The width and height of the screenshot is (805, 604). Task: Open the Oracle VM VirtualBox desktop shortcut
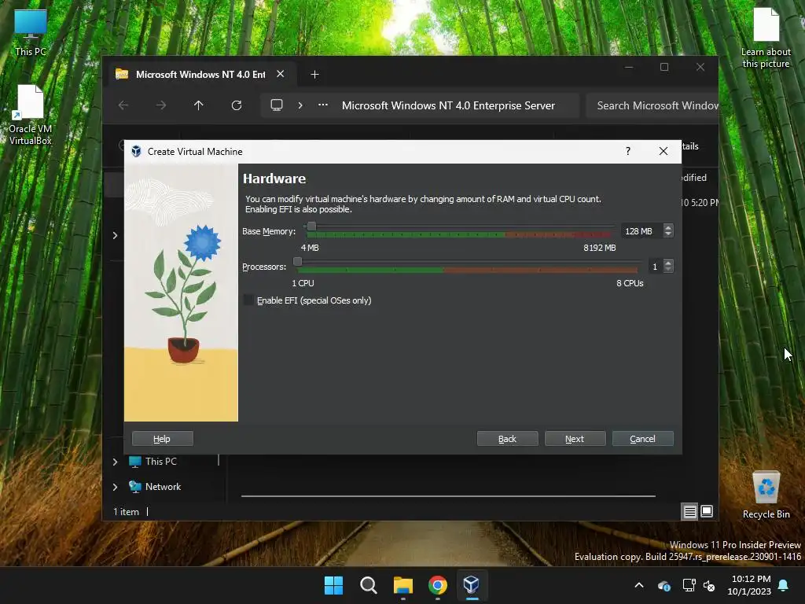(x=31, y=115)
